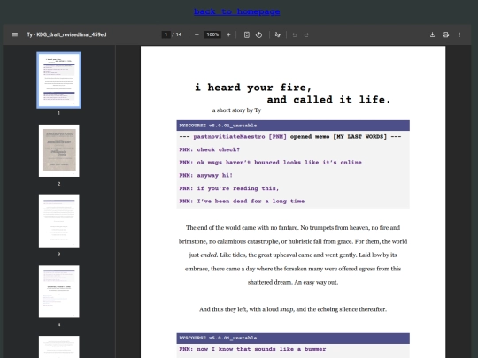This screenshot has width=478, height=358.
Task: Toggle the PDF sidebar menu icon
Action: click(15, 34)
